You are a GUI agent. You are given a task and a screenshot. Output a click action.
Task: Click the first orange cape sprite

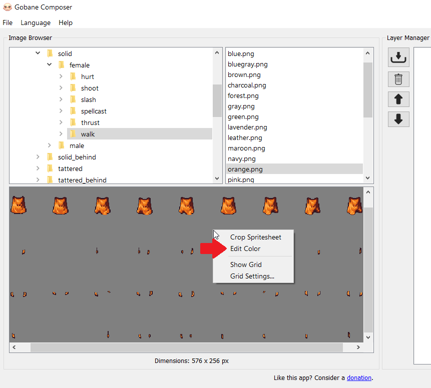click(19, 205)
